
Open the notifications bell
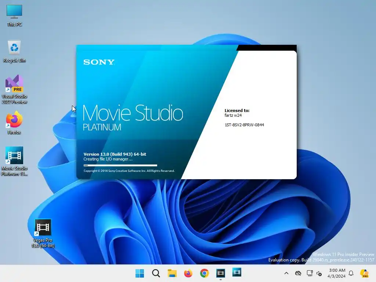pyautogui.click(x=351, y=273)
